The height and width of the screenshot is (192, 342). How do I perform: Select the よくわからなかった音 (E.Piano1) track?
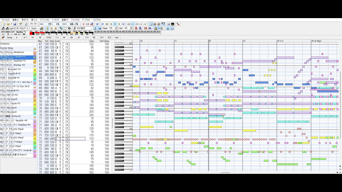16,155
